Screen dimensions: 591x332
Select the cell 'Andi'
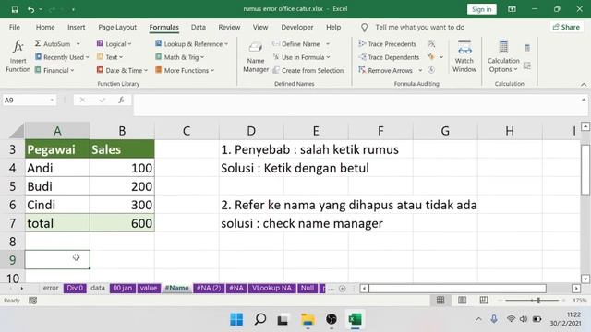(57, 168)
